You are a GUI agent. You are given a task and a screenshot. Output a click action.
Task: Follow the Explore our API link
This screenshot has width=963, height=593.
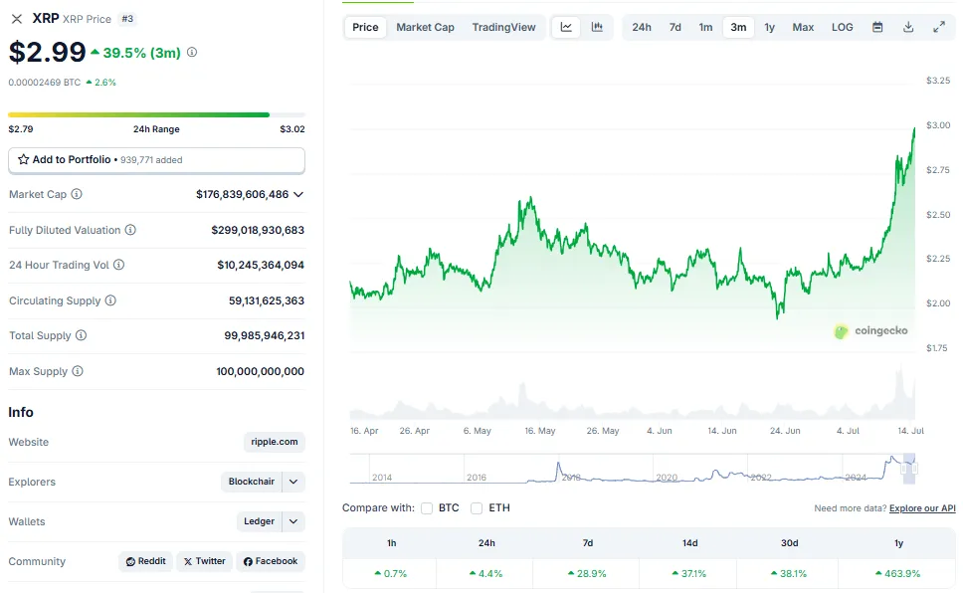[922, 508]
